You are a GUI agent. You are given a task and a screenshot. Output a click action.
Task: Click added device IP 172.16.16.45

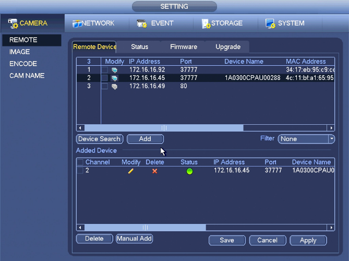point(232,170)
